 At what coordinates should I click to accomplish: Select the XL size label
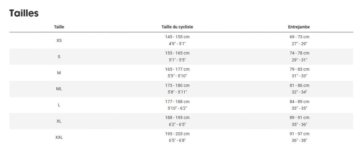59,121
